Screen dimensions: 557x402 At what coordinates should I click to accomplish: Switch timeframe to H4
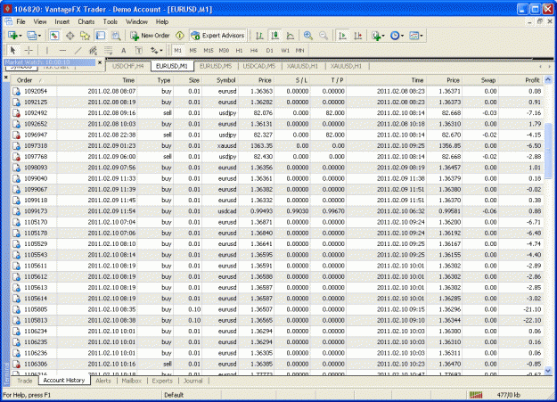(254, 51)
